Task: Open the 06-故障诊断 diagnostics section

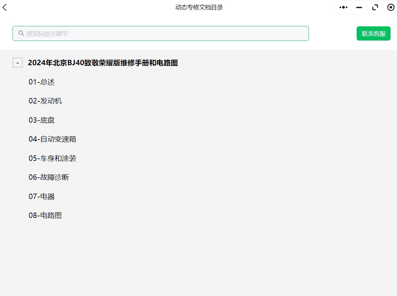Action: (49, 177)
